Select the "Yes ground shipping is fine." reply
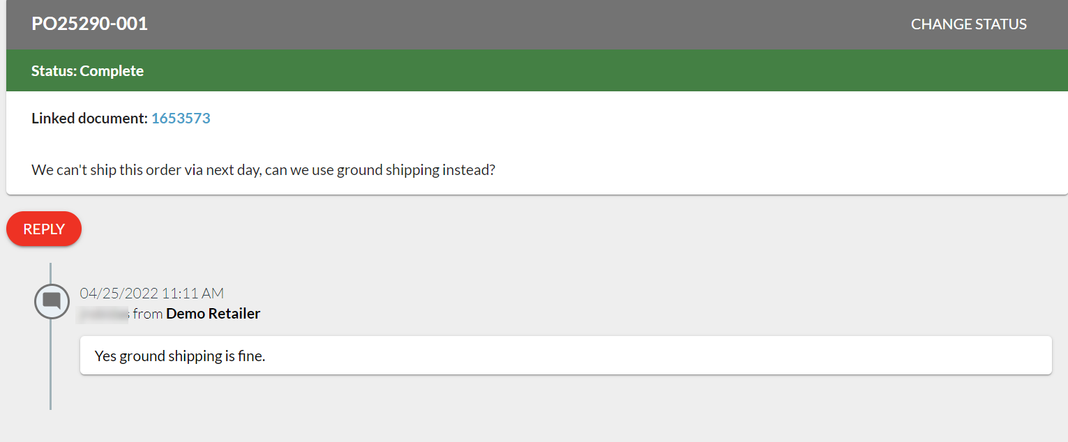The image size is (1068, 442). point(180,356)
